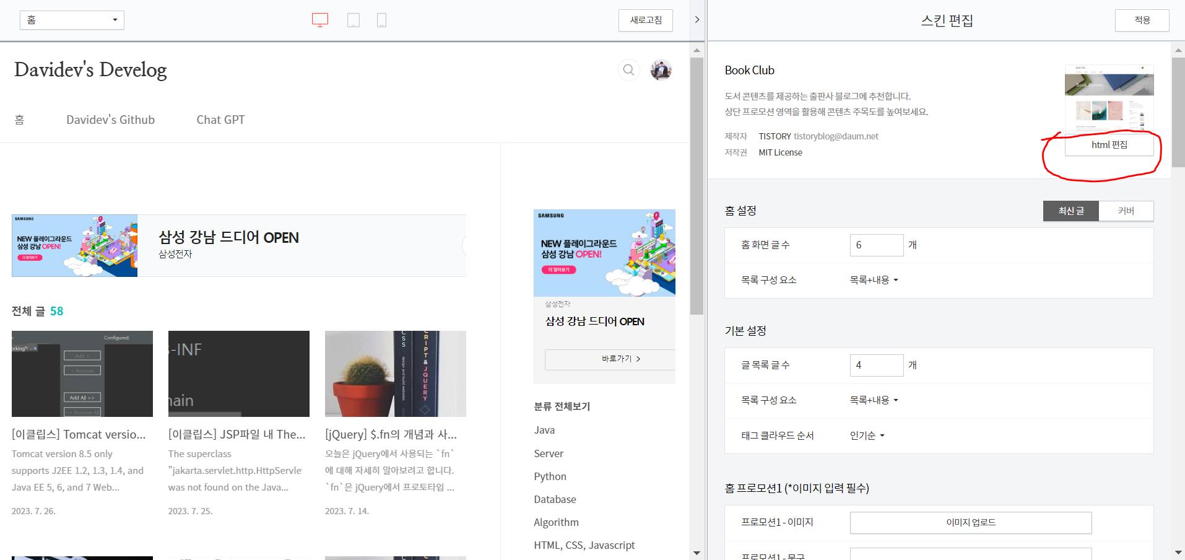Open the JSP파일 내 The... post thumbnail
Image resolution: width=1185 pixels, height=560 pixels.
pos(239,374)
